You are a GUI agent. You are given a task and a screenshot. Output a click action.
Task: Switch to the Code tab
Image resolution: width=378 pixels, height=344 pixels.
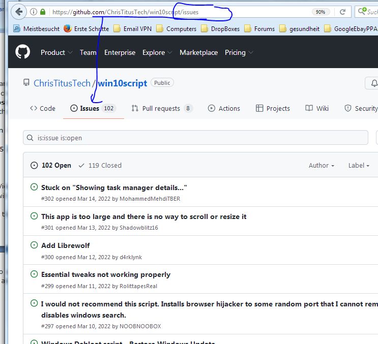tap(43, 108)
